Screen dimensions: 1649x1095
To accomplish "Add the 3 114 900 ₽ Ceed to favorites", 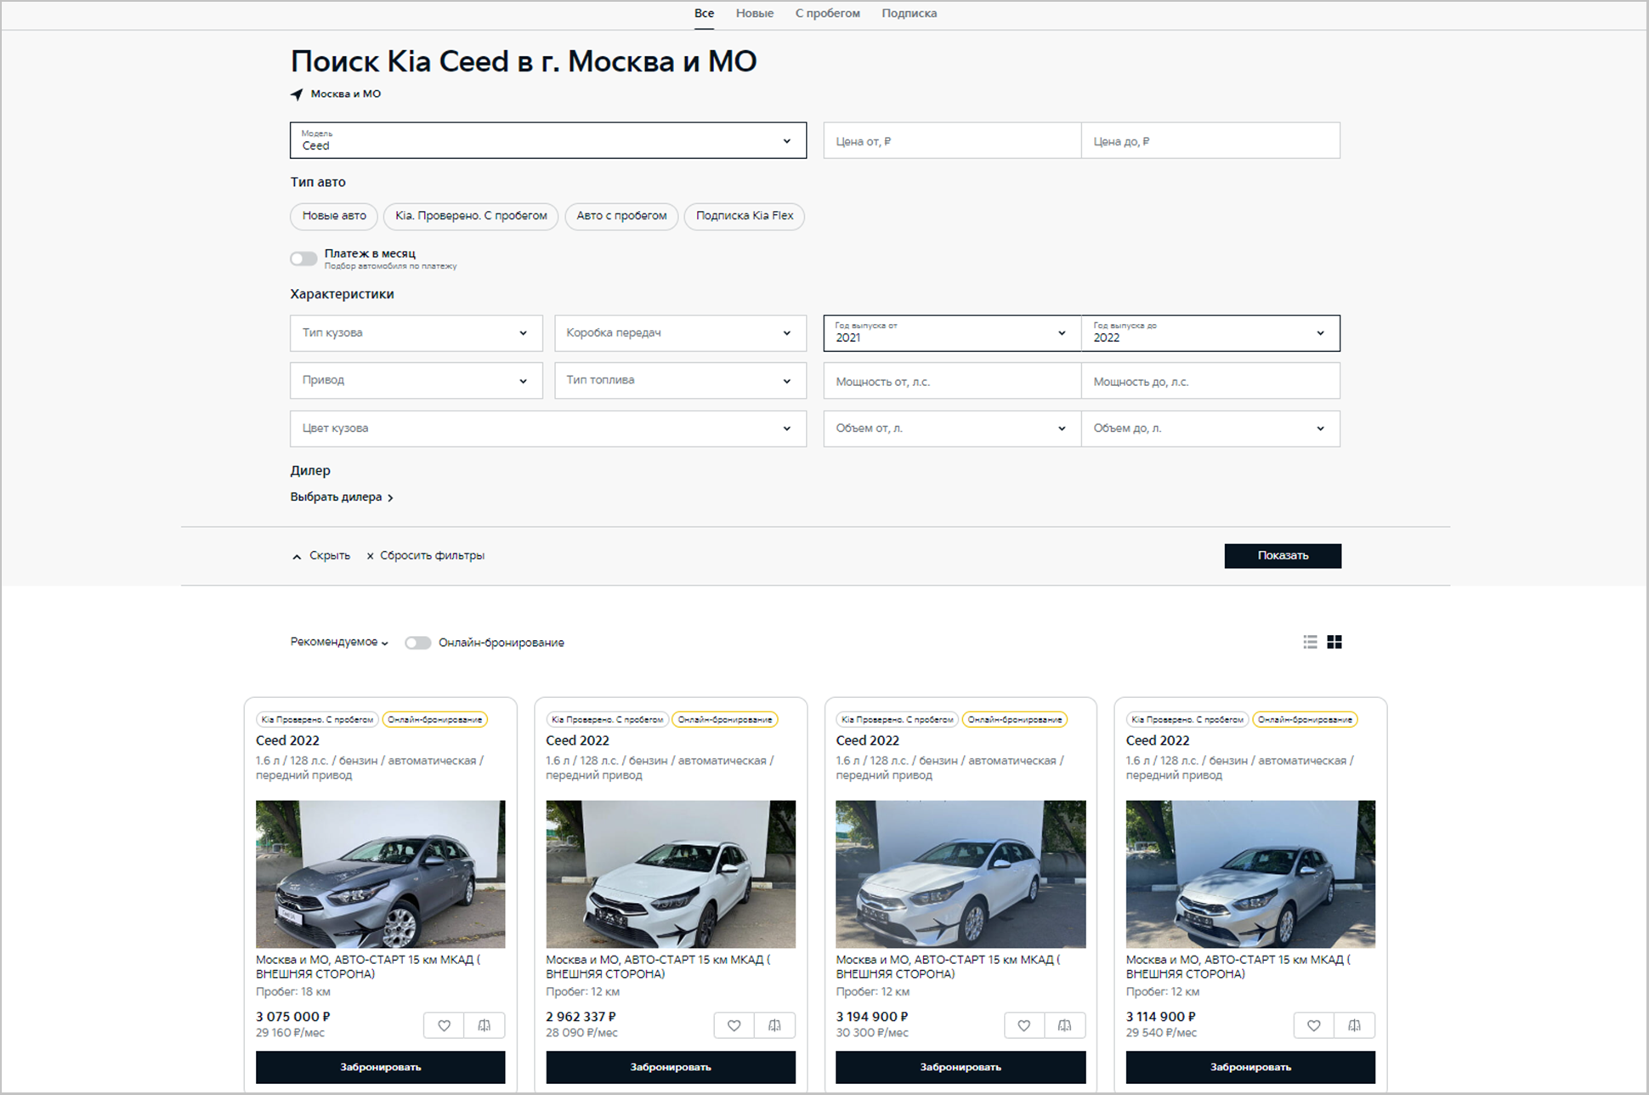I will (1314, 1025).
